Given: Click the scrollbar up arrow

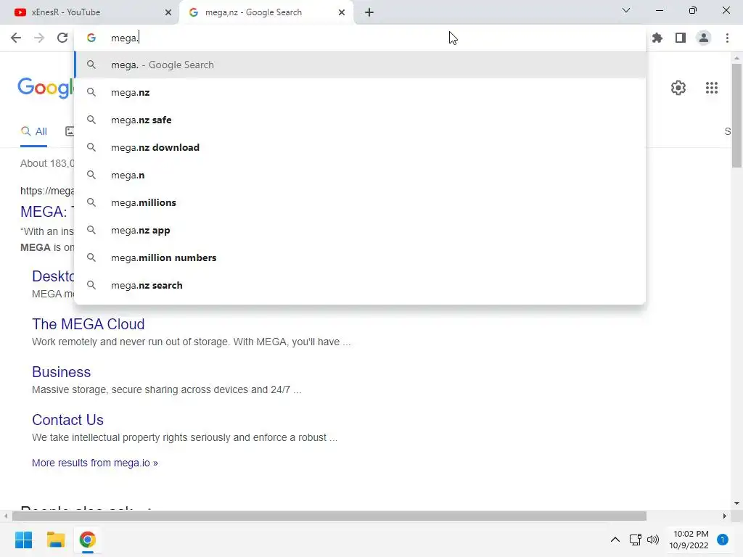Looking at the screenshot, I should (736, 58).
